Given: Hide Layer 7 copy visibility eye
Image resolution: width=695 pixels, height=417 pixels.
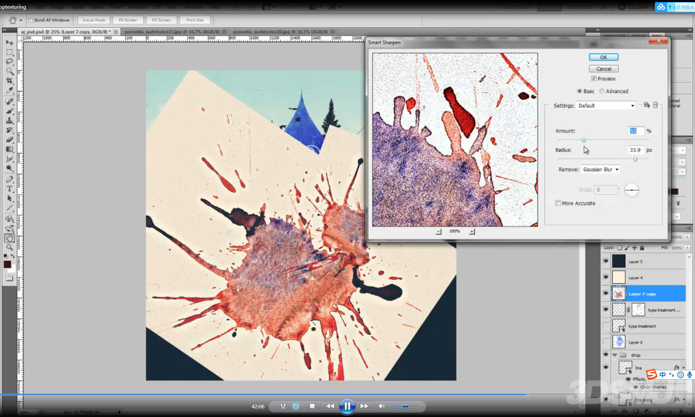Looking at the screenshot, I should pyautogui.click(x=606, y=293).
